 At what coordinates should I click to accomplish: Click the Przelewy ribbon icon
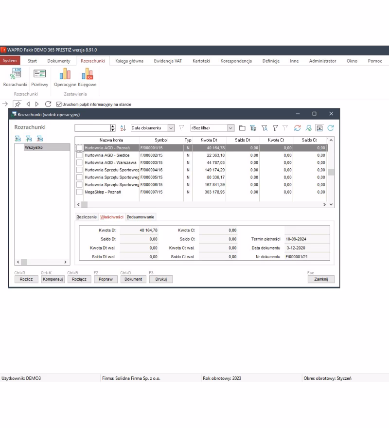tap(39, 74)
